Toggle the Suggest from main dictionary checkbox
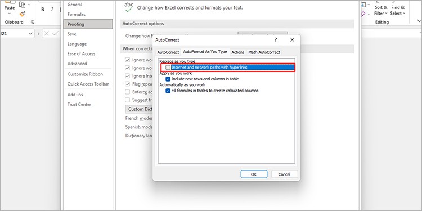422x211 pixels. coord(127,100)
